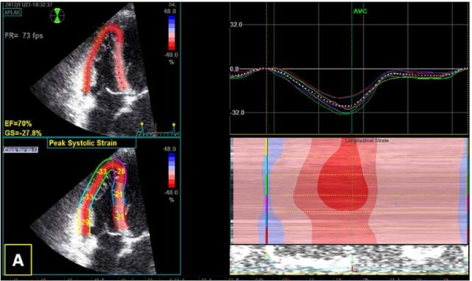Click the -28 segment strain value
472x281 pixels.
pyautogui.click(x=120, y=172)
